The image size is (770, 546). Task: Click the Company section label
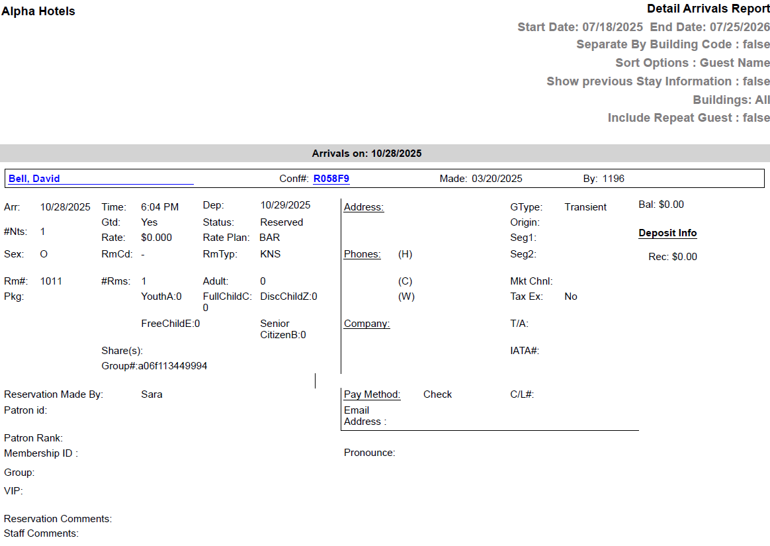click(366, 324)
